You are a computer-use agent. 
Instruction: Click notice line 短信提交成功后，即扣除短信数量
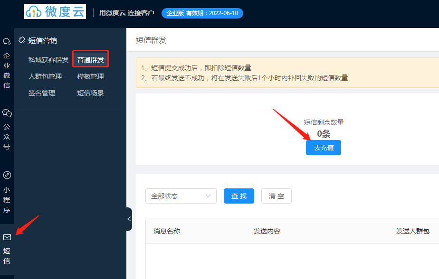196,68
